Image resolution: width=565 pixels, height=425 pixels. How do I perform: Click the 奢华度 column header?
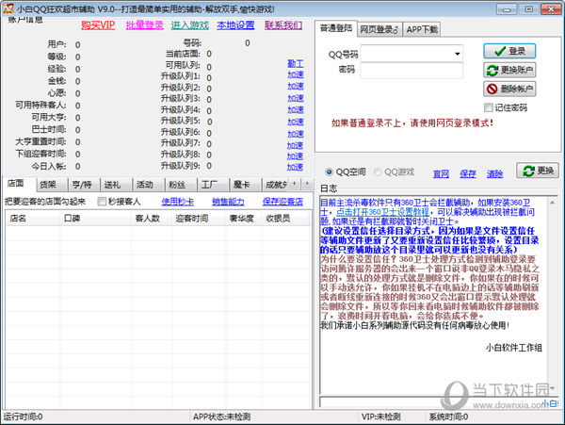244,218
